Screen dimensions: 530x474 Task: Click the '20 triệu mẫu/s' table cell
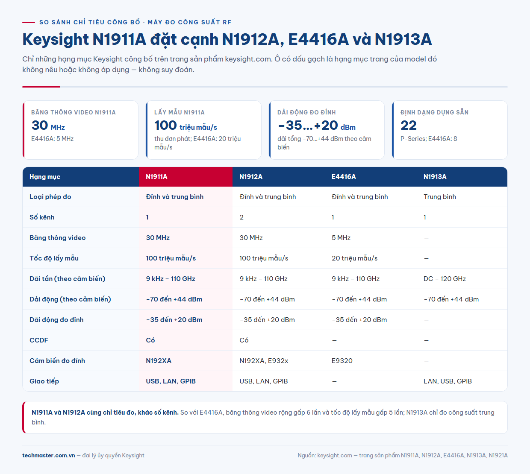click(371, 258)
